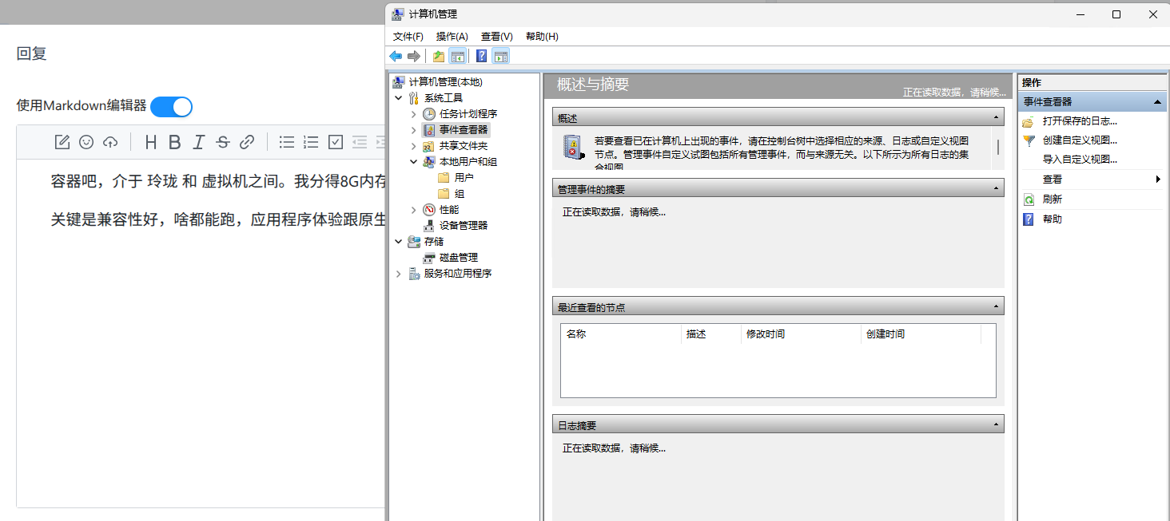The width and height of the screenshot is (1170, 521).
Task: Click the forward arrow in Computer Management toolbar
Action: click(x=414, y=56)
